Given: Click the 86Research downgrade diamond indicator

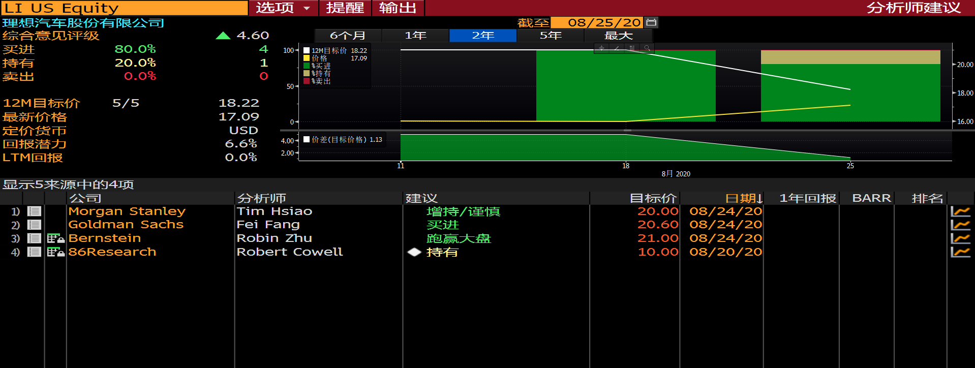Looking at the screenshot, I should pos(414,252).
